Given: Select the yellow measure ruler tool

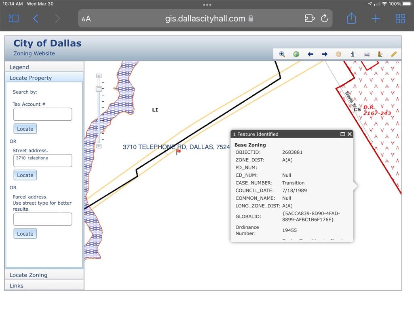Looking at the screenshot, I should click(394, 54).
